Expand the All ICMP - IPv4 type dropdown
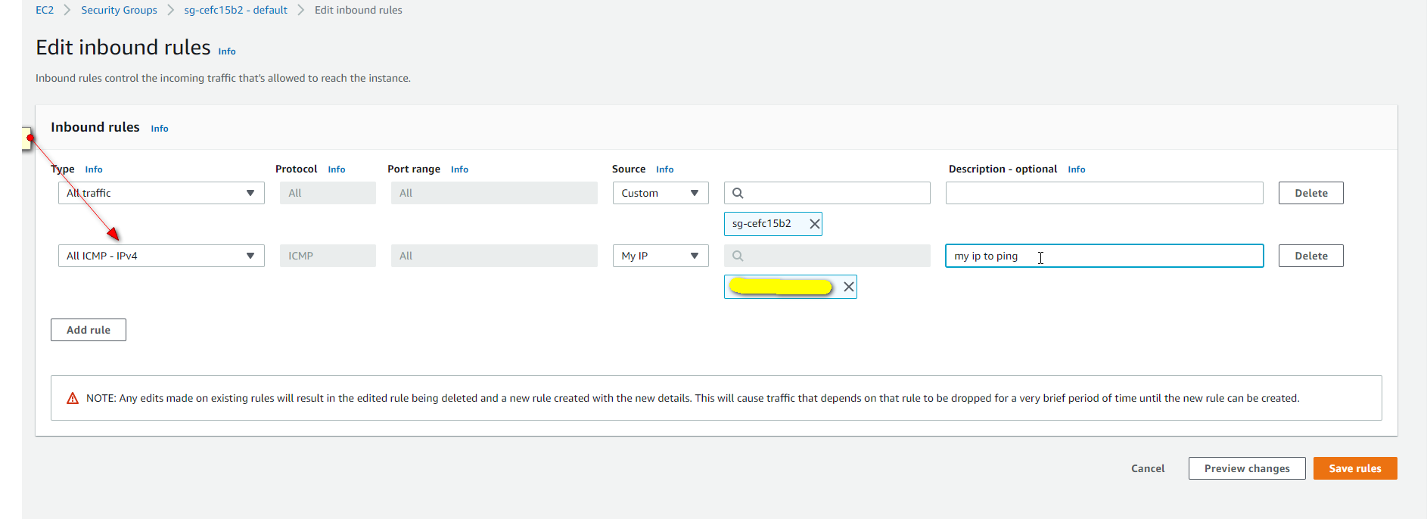1427x519 pixels. [161, 256]
